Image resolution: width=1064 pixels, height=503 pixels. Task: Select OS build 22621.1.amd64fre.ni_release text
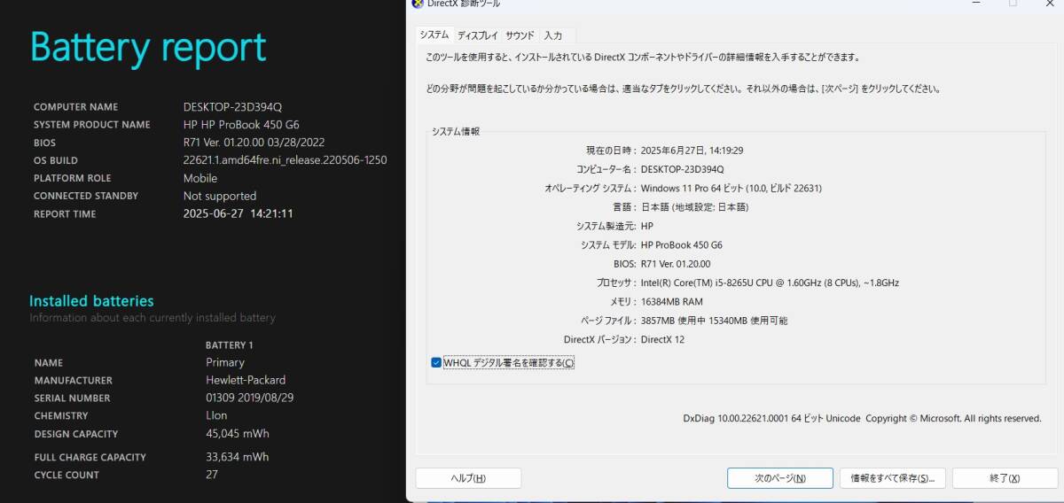pos(285,160)
